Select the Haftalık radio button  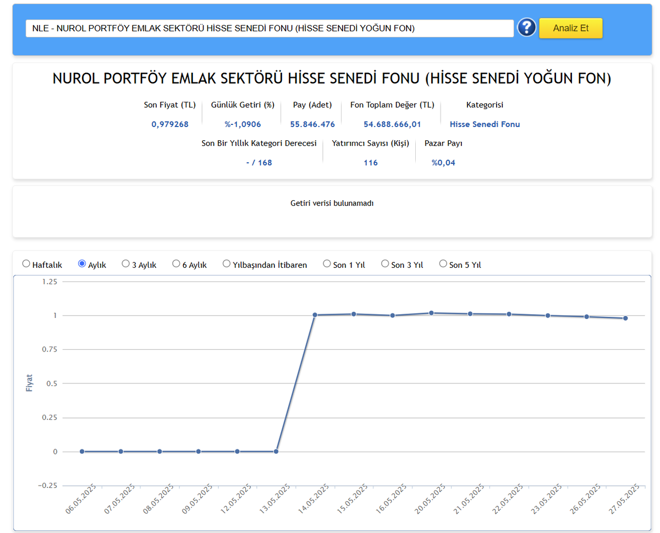tap(26, 263)
